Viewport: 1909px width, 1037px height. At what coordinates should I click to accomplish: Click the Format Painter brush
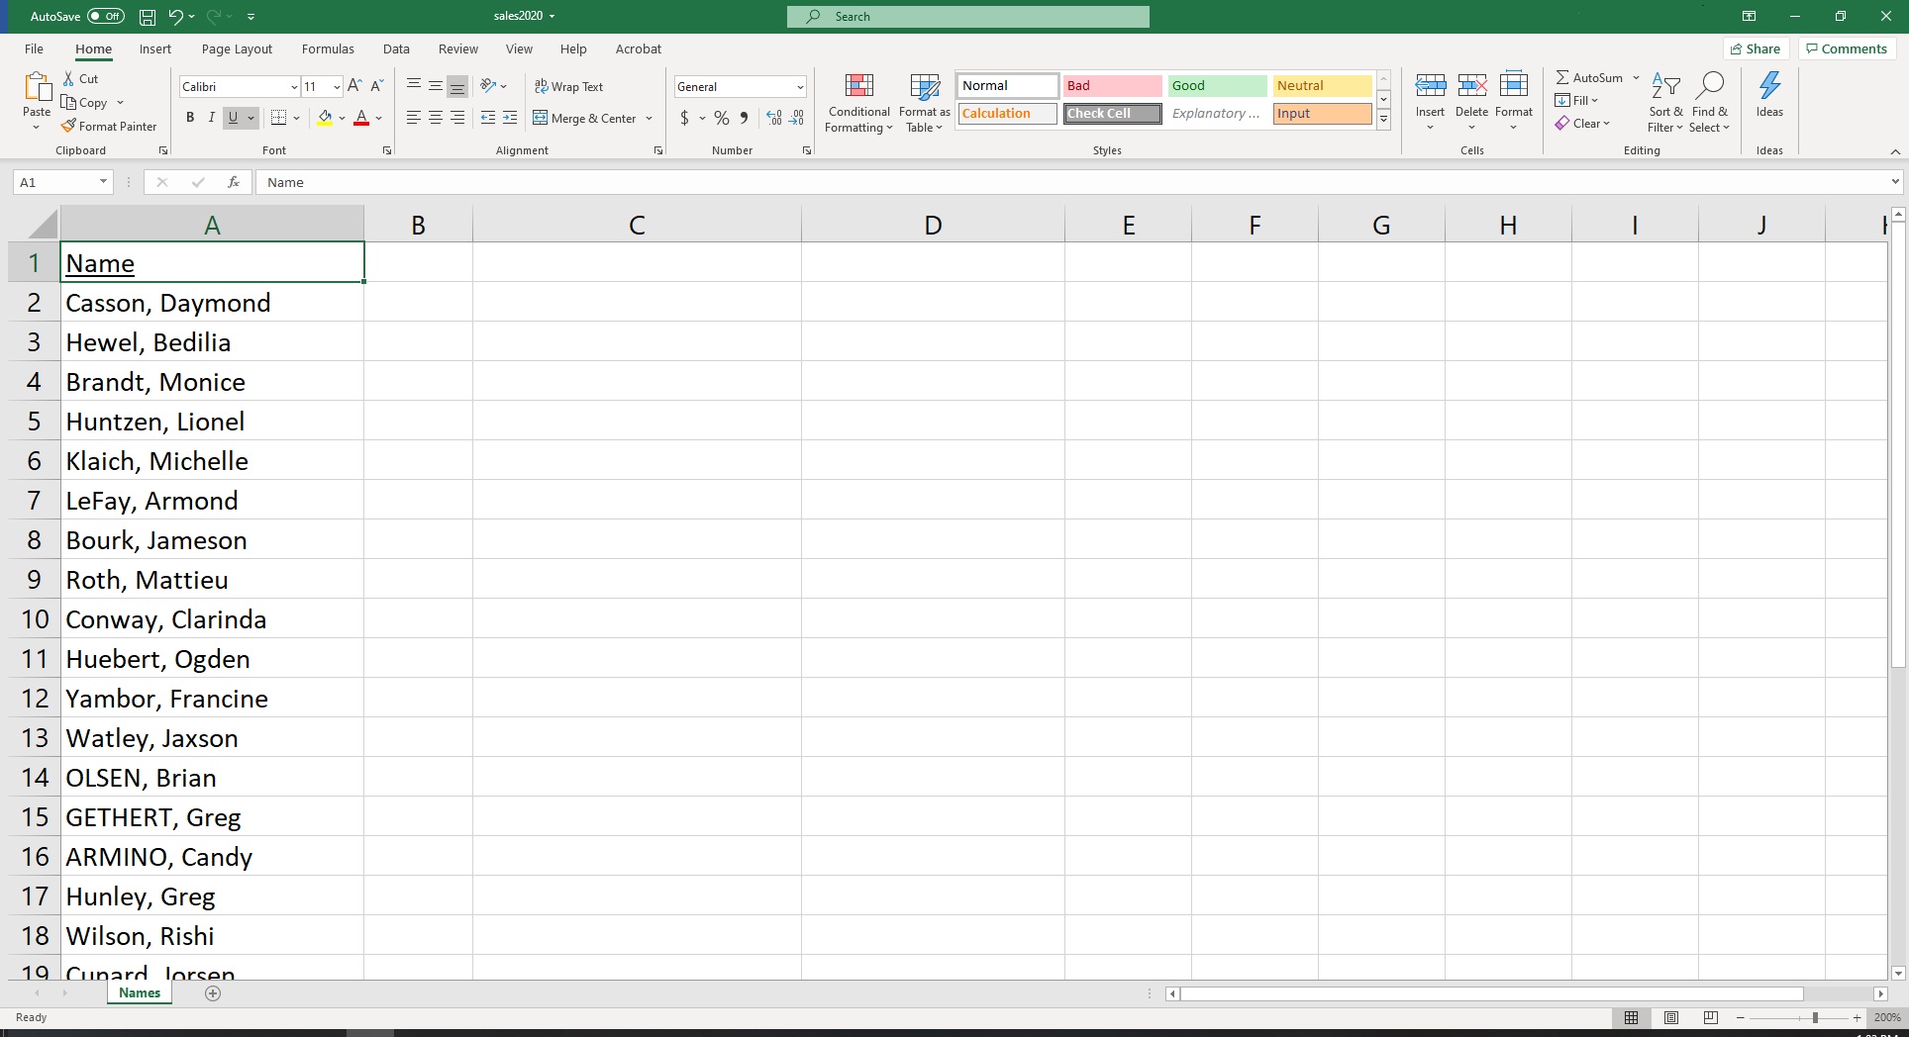(68, 126)
